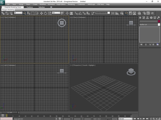Click Configure Modifier Sets icon

coord(158,45)
